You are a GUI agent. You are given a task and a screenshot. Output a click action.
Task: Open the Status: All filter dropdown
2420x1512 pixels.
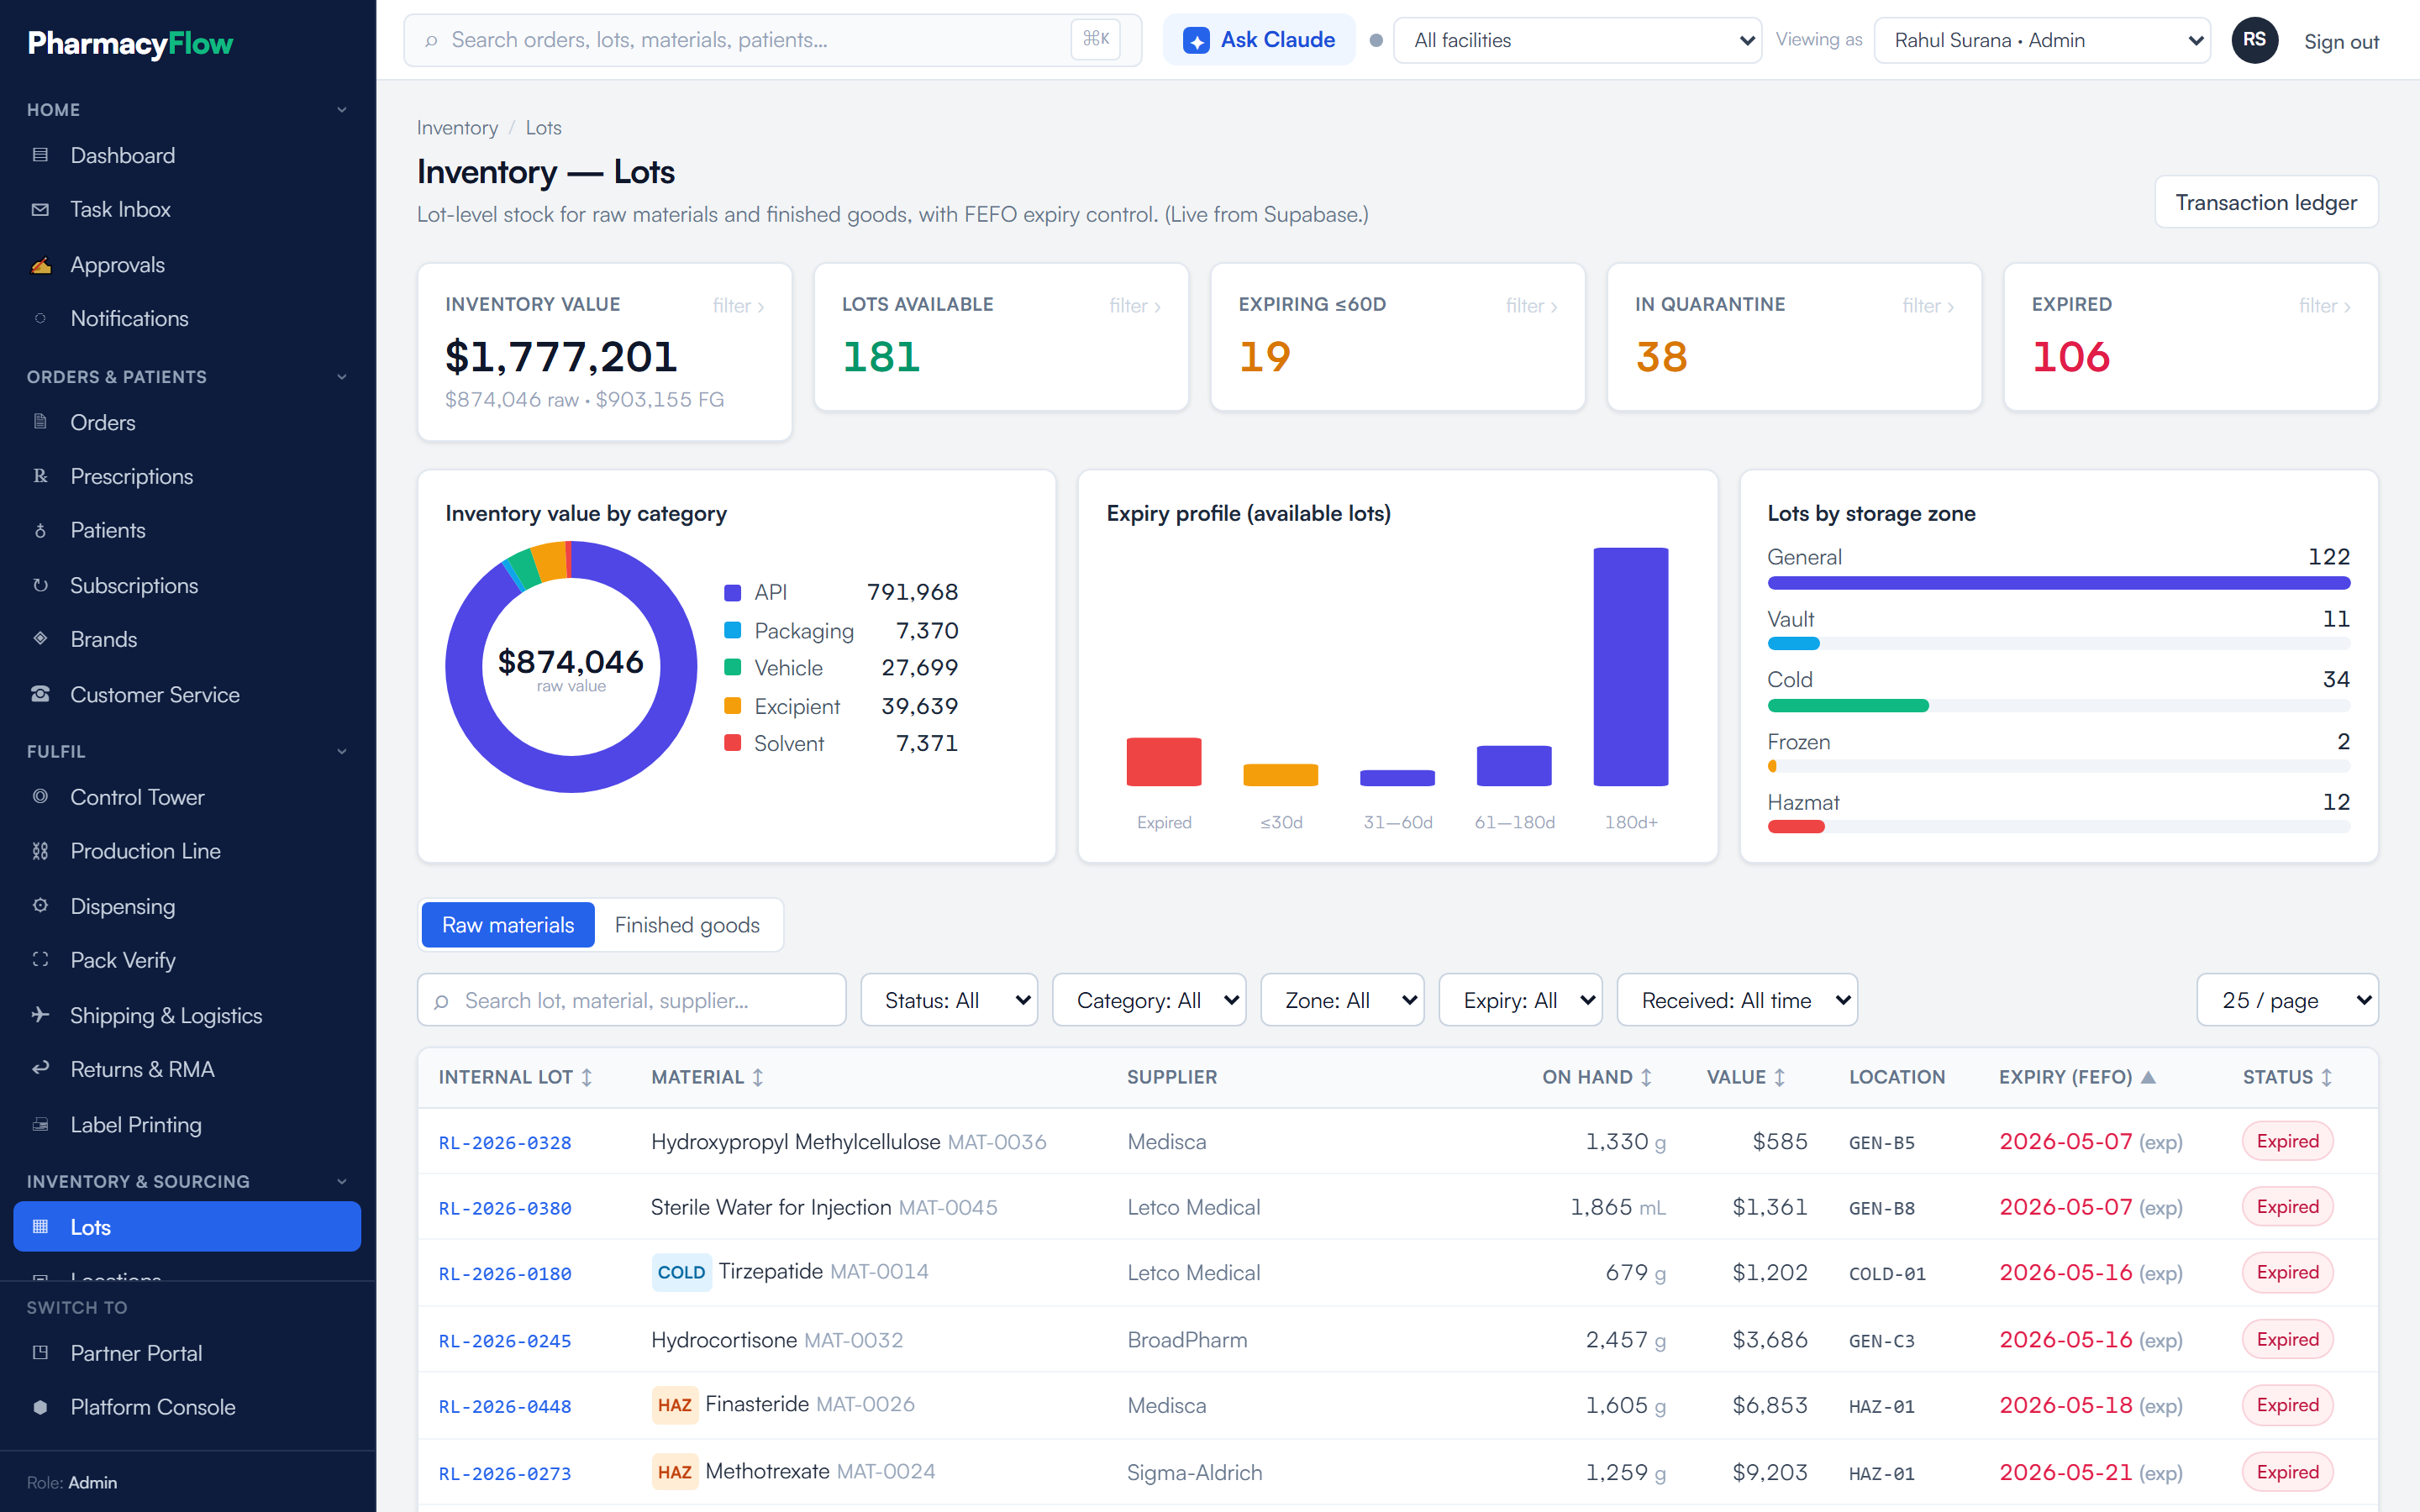pyautogui.click(x=948, y=1000)
